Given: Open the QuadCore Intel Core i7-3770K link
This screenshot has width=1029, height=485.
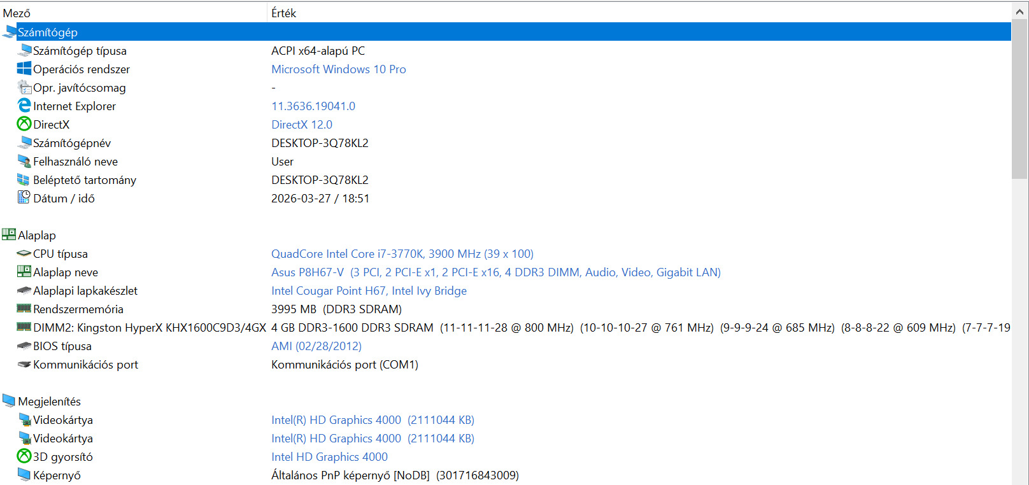Looking at the screenshot, I should (x=402, y=253).
